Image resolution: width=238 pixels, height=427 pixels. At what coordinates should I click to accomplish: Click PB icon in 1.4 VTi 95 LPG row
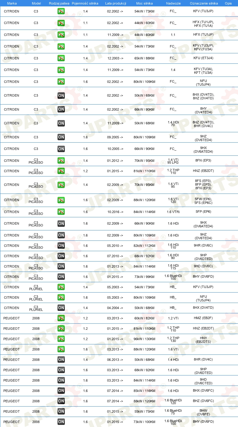[61, 161]
